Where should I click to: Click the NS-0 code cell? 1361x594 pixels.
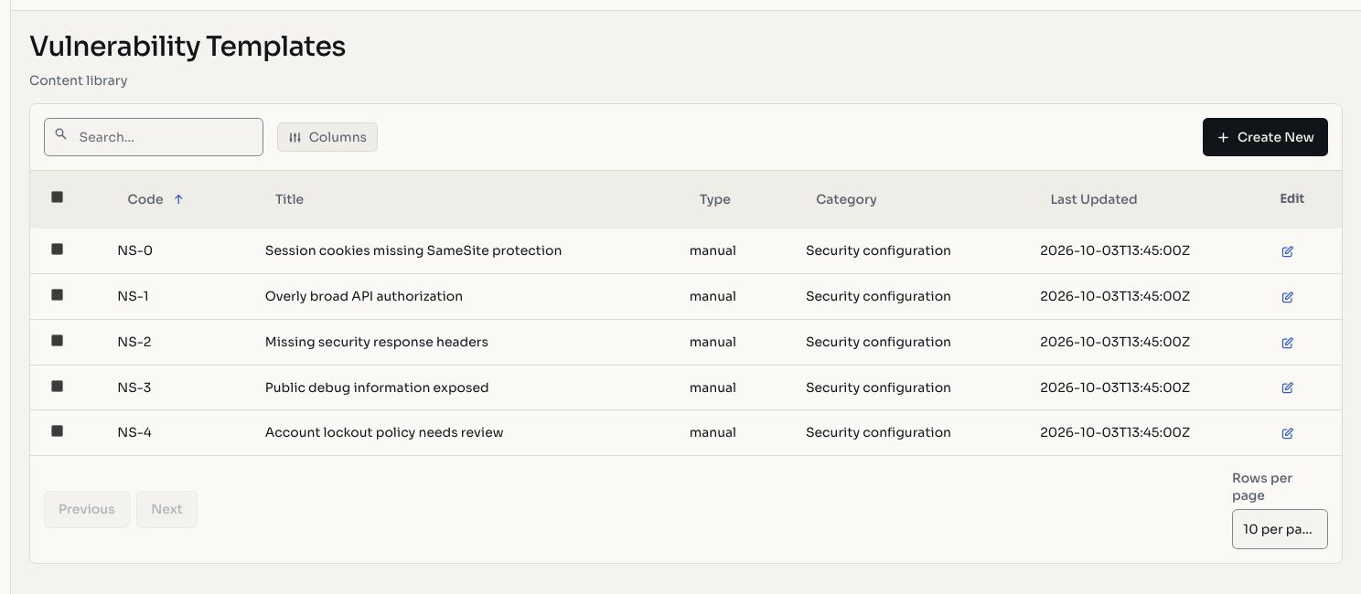tap(135, 250)
